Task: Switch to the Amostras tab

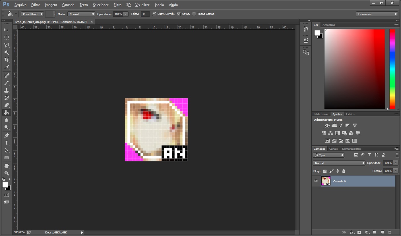Action: coord(328,25)
